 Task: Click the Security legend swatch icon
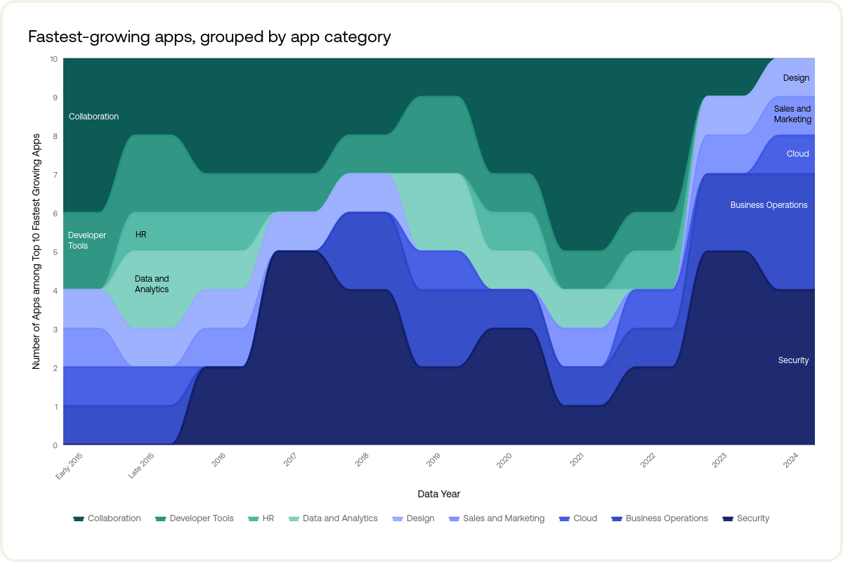(x=728, y=518)
